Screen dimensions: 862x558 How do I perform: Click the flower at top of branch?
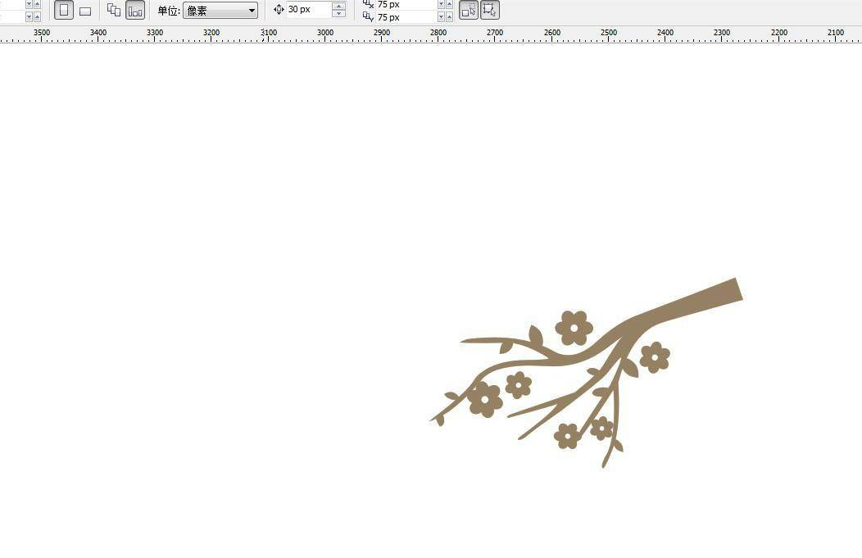click(x=574, y=328)
